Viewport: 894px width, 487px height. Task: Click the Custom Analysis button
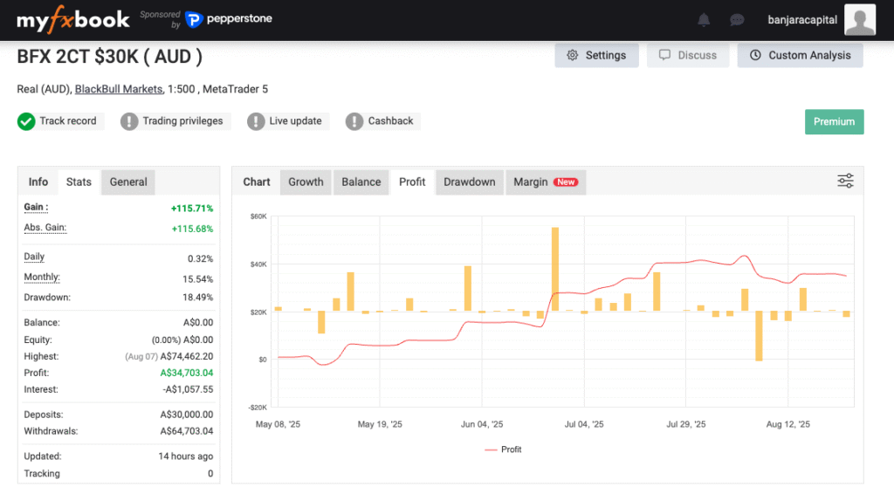[800, 55]
